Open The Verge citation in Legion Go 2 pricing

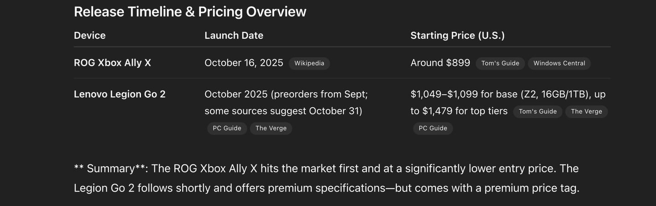coord(586,111)
